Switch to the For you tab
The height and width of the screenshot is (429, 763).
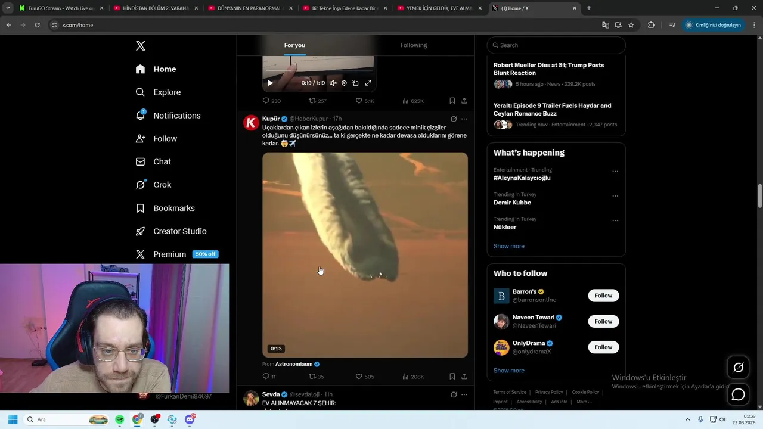(x=294, y=45)
